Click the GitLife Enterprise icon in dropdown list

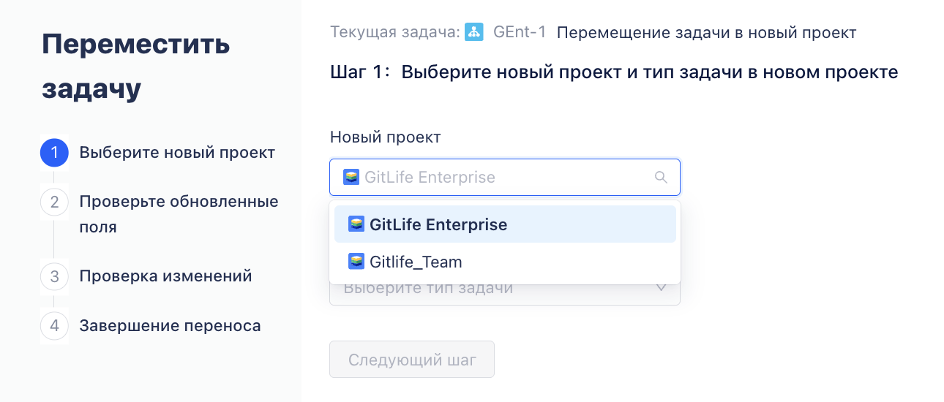click(356, 224)
